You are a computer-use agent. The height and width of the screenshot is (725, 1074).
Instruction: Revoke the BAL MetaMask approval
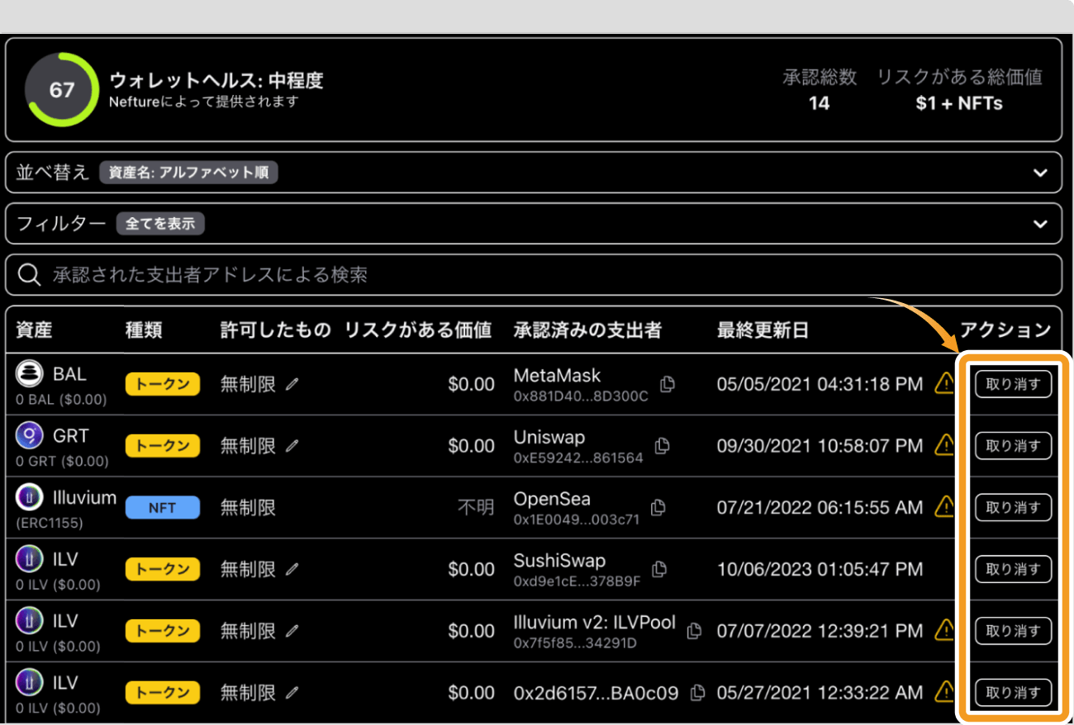coord(1013,384)
